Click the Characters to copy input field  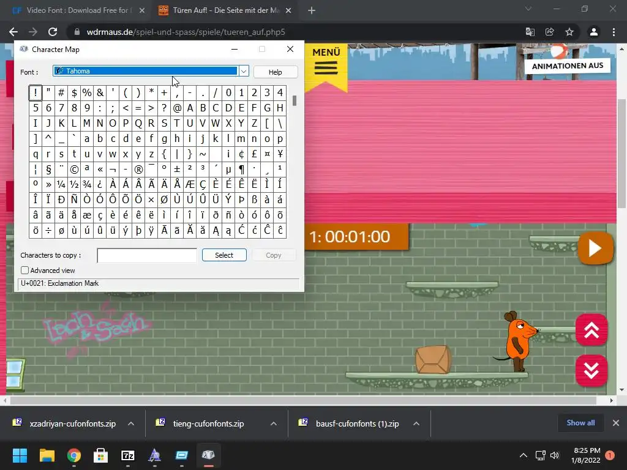pos(147,255)
